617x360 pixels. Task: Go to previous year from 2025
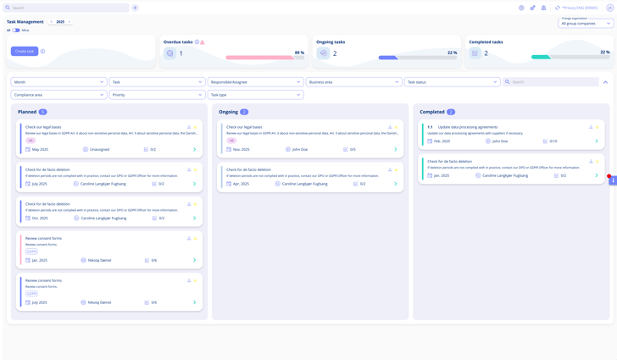pos(52,22)
